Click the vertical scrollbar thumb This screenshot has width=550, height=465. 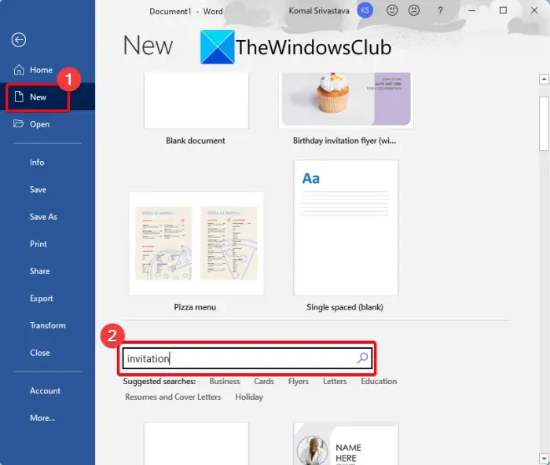[544, 123]
